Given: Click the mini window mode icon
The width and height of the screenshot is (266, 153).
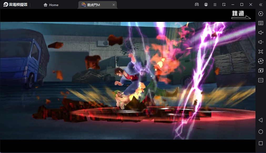Looking at the screenshot, I should (224, 4).
